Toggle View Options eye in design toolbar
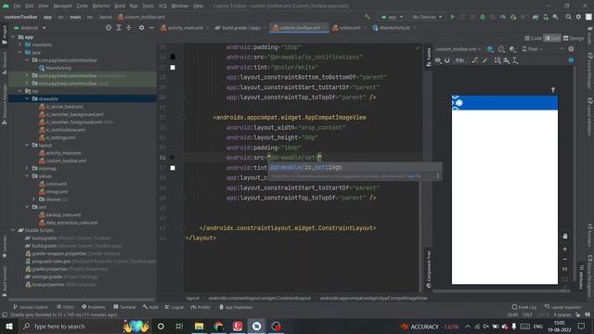Image resolution: width=594 pixels, height=334 pixels. tap(438, 60)
